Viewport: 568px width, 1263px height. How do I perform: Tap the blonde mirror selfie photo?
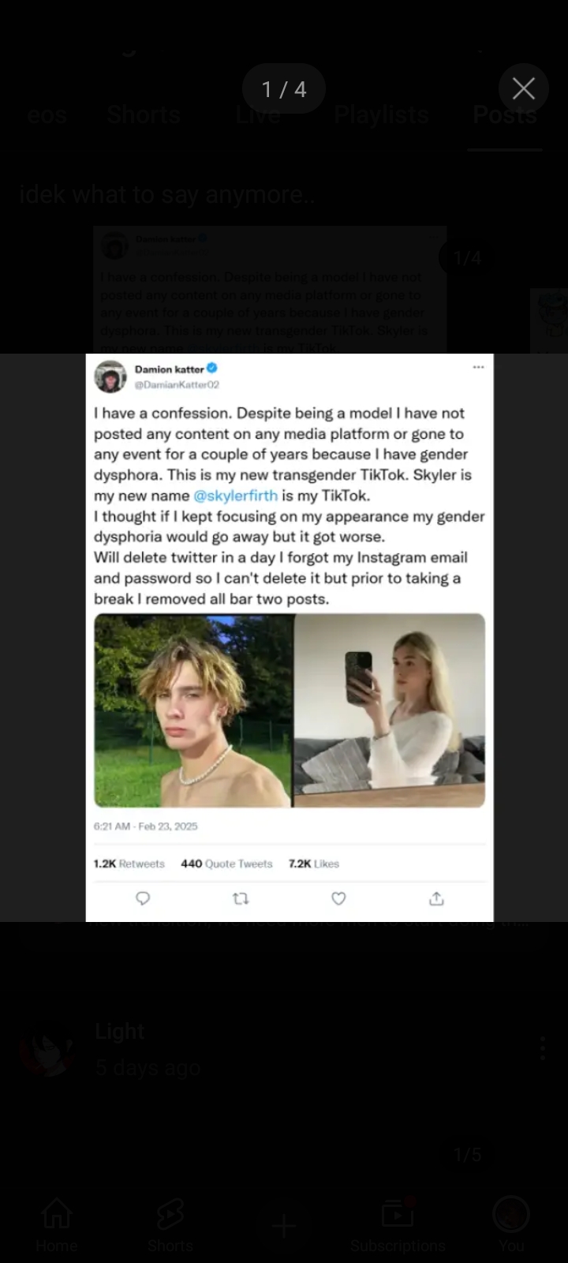tap(390, 710)
